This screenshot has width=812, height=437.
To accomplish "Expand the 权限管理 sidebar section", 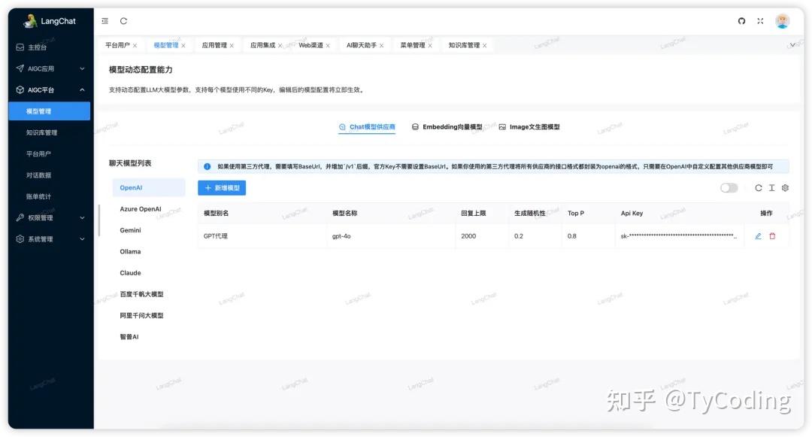I will coord(41,217).
